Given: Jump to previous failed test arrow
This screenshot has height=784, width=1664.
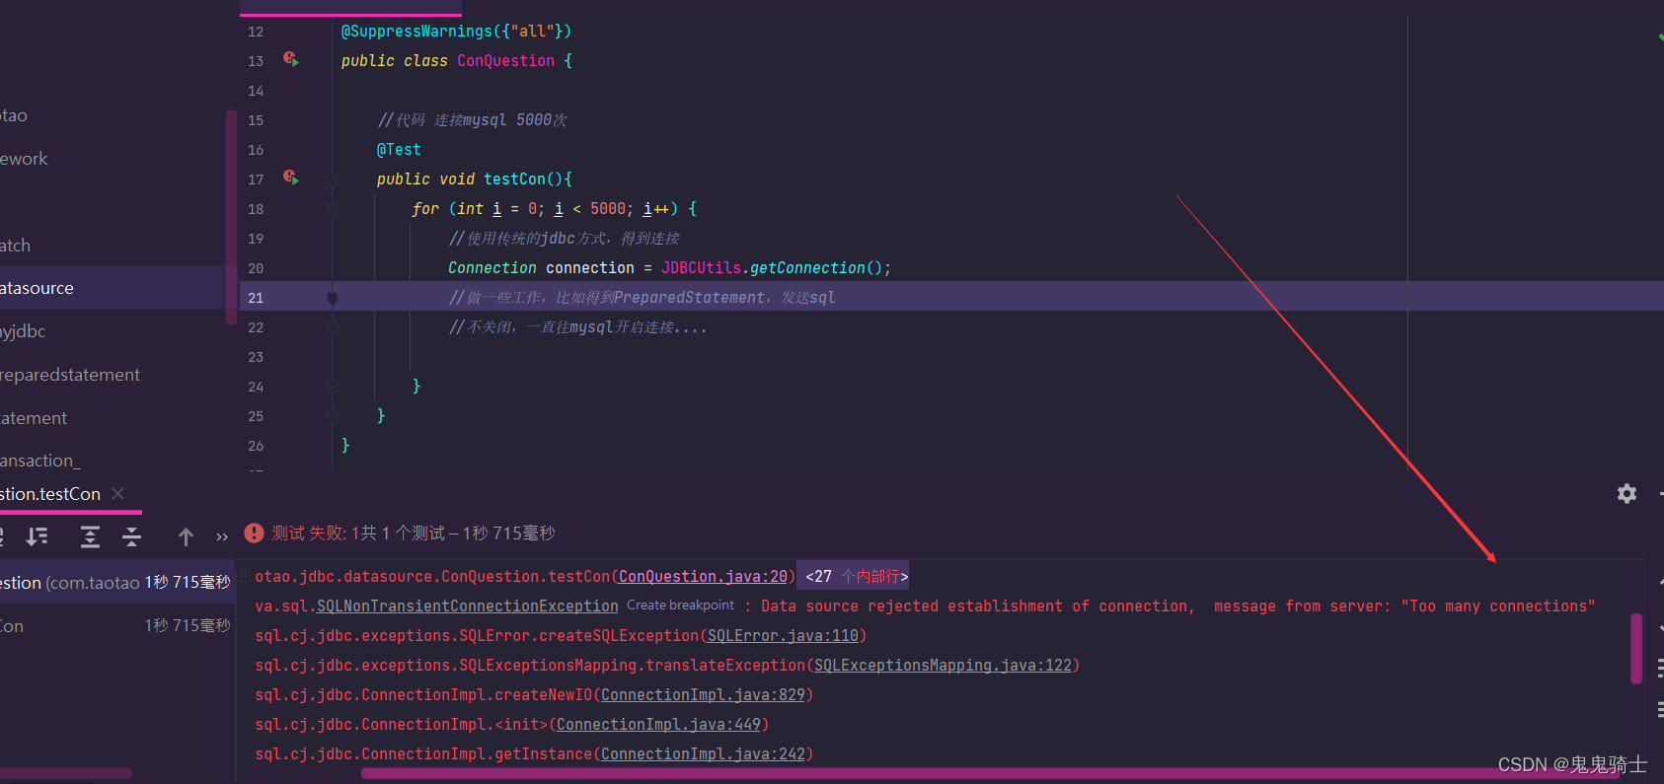Looking at the screenshot, I should [x=186, y=536].
